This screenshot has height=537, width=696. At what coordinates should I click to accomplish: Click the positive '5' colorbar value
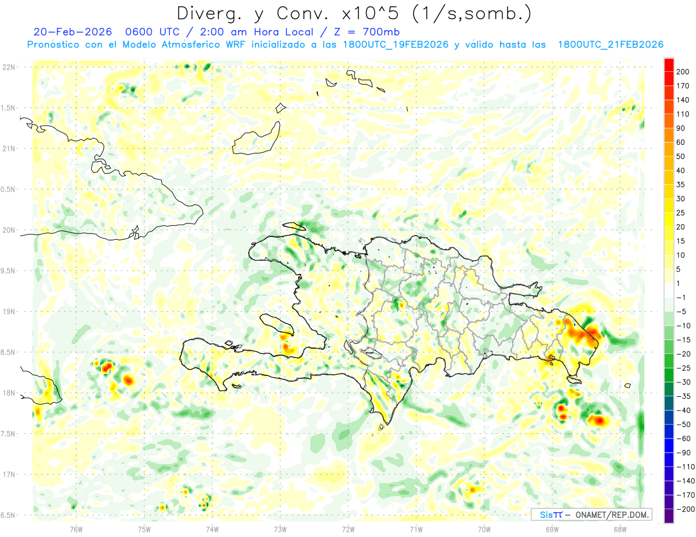click(x=679, y=269)
